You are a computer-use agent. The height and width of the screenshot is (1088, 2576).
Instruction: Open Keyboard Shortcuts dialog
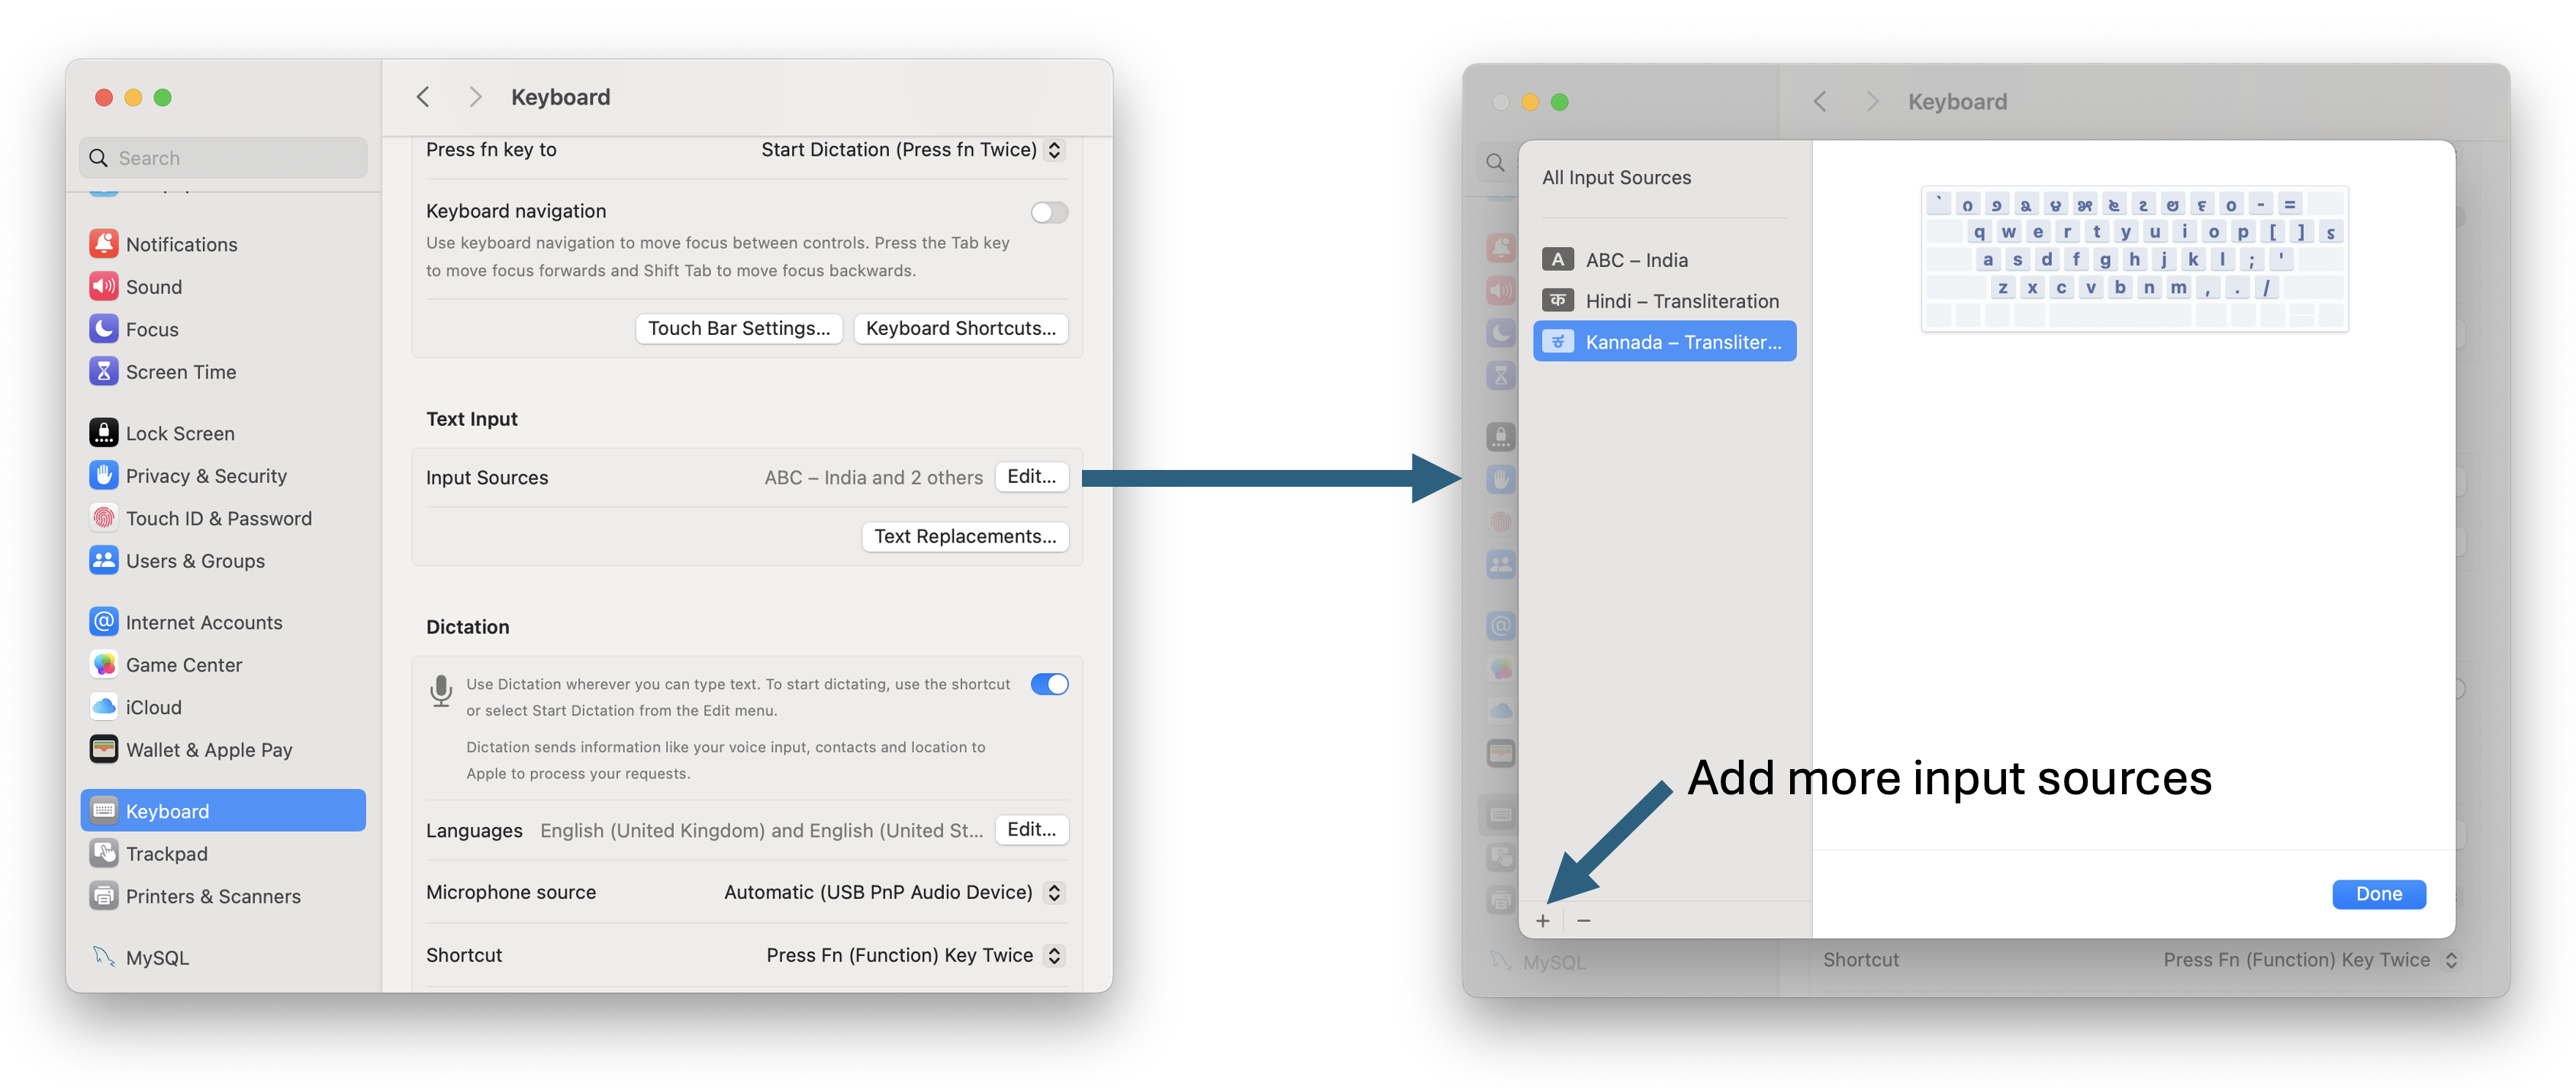point(961,329)
